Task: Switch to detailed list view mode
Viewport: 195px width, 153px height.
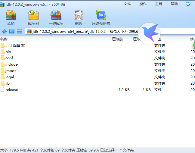Action: click(x=19, y=31)
